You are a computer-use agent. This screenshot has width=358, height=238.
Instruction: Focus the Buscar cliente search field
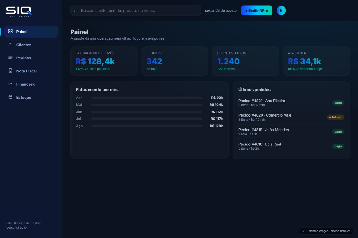pos(135,11)
